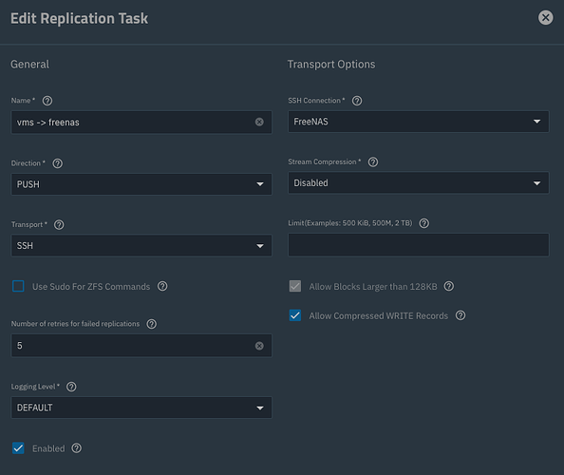Screen dimensions: 564x475
Task: Toggle the Enabled checkbox
Action: coord(18,448)
